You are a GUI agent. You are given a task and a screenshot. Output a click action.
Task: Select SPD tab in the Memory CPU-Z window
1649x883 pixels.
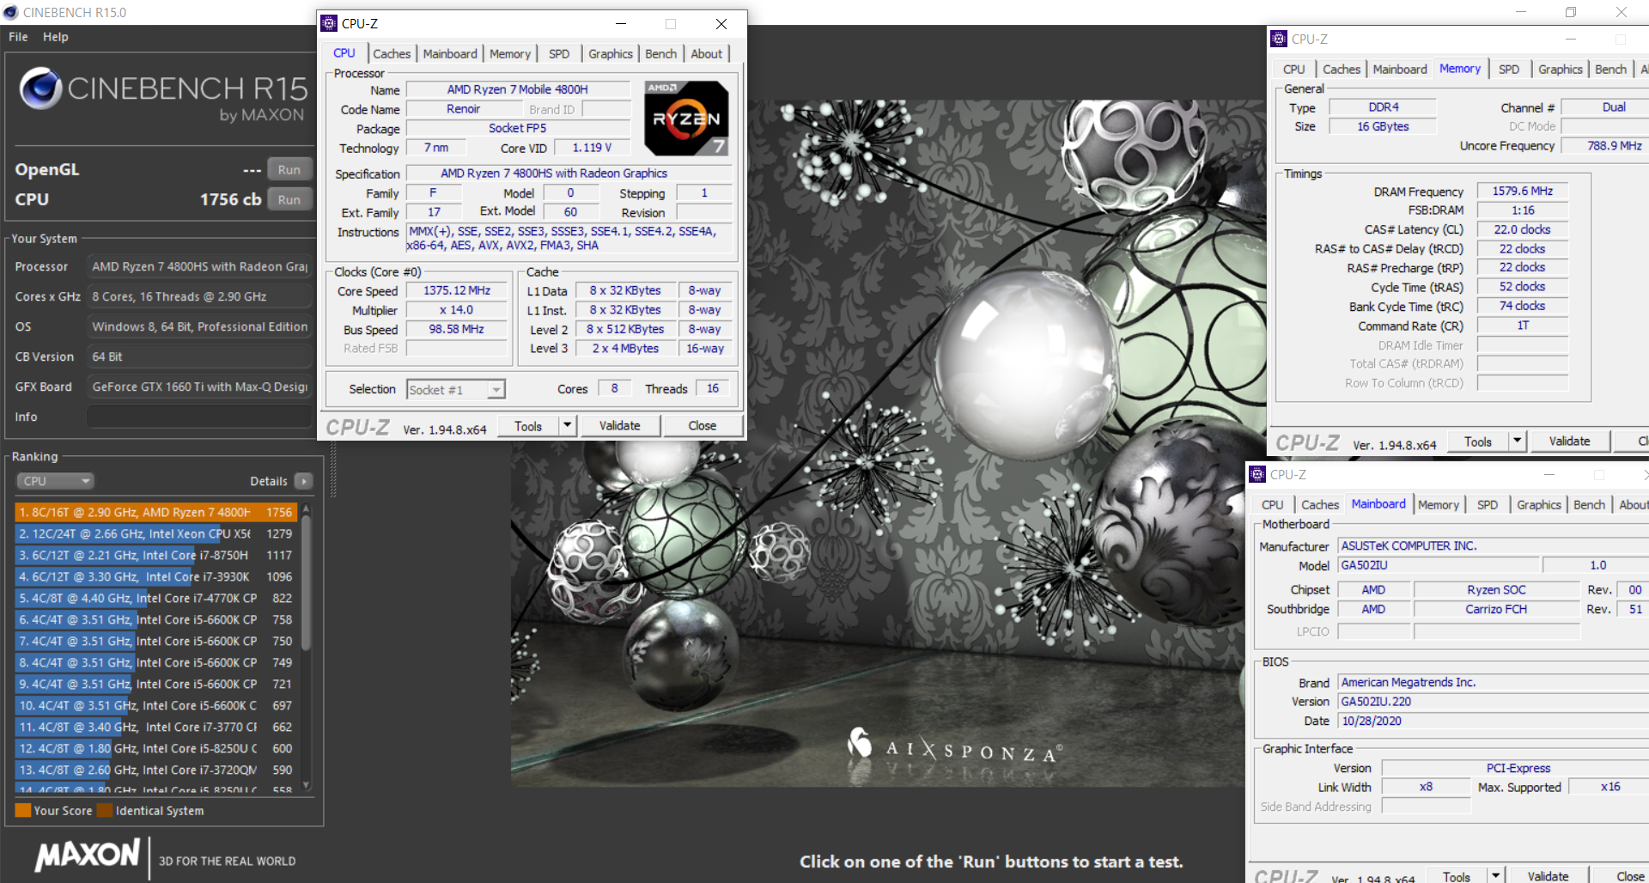point(1509,69)
